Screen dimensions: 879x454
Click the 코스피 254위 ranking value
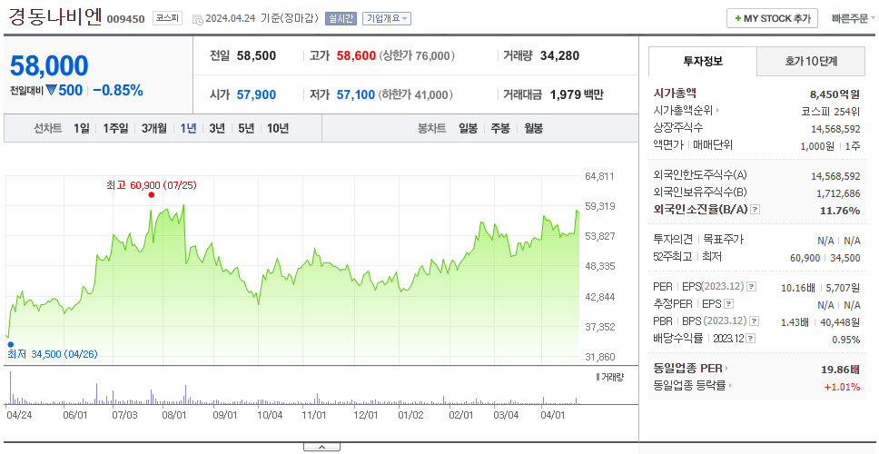[x=831, y=111]
